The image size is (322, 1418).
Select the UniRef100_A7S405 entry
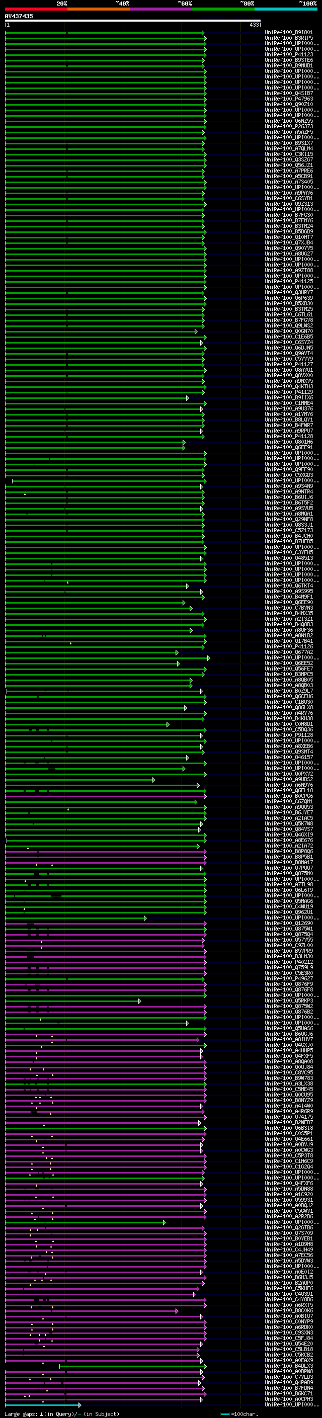(289, 182)
